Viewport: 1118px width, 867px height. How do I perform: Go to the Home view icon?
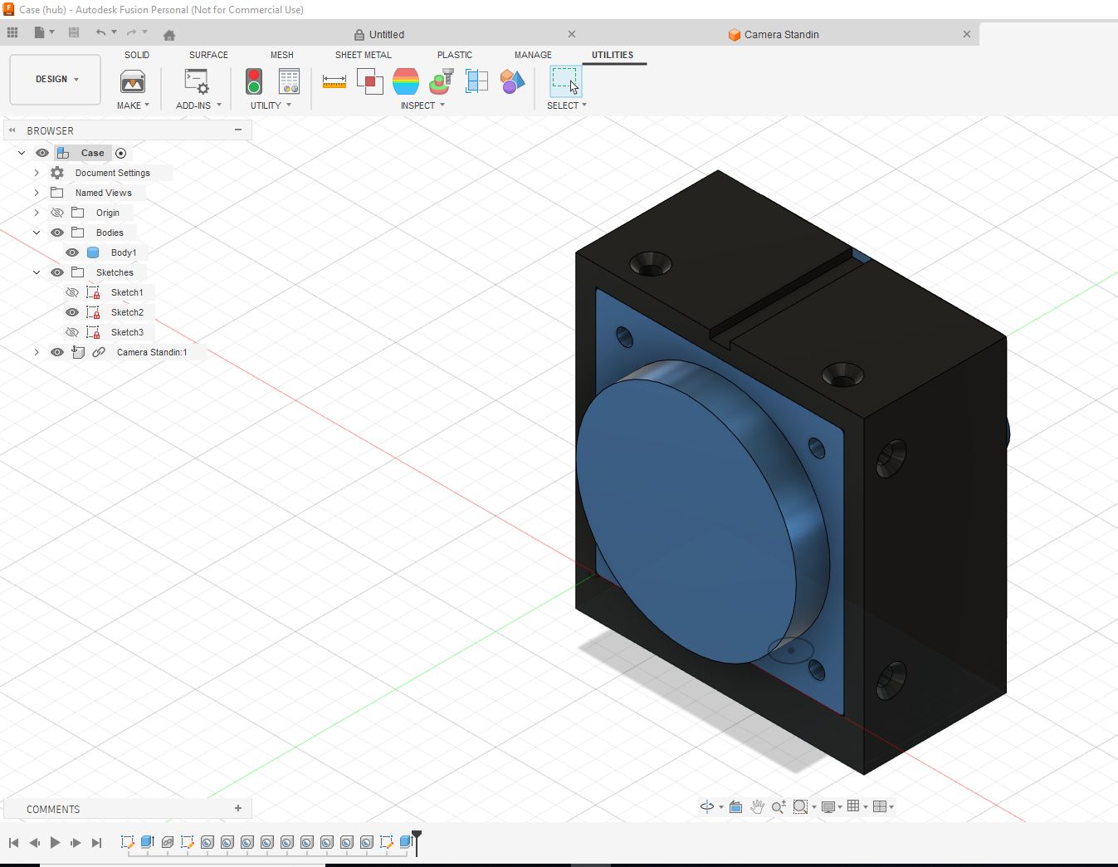pyautogui.click(x=169, y=35)
